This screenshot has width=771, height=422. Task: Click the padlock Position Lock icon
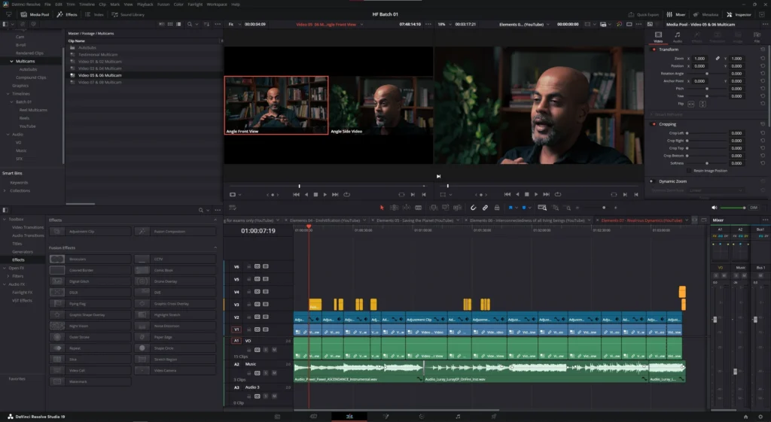(x=498, y=208)
